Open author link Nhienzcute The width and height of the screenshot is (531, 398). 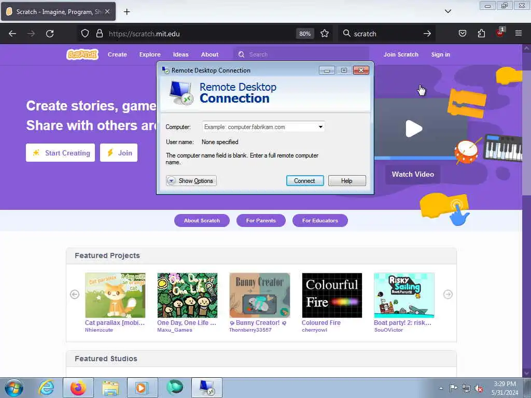tap(99, 330)
